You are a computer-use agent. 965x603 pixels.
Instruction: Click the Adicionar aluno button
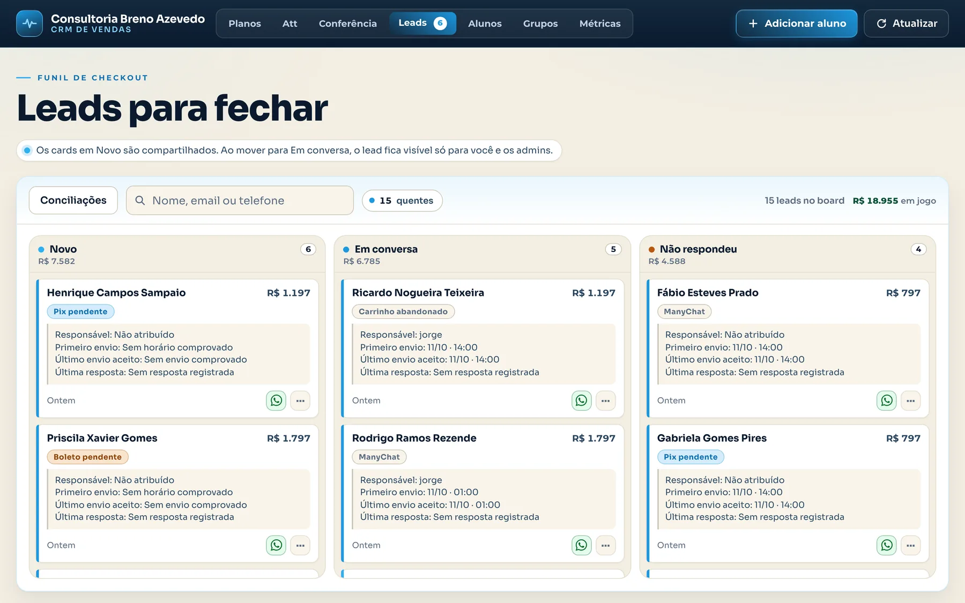pos(797,24)
